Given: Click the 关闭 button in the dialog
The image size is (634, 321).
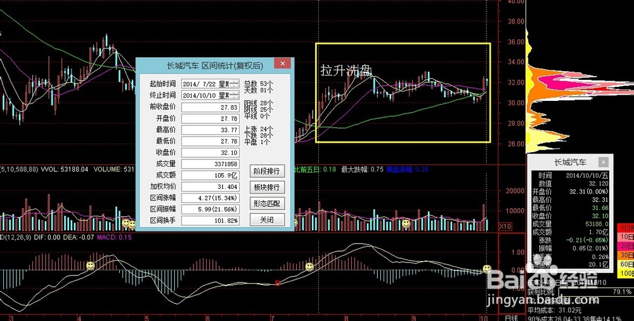Looking at the screenshot, I should pos(267,219).
